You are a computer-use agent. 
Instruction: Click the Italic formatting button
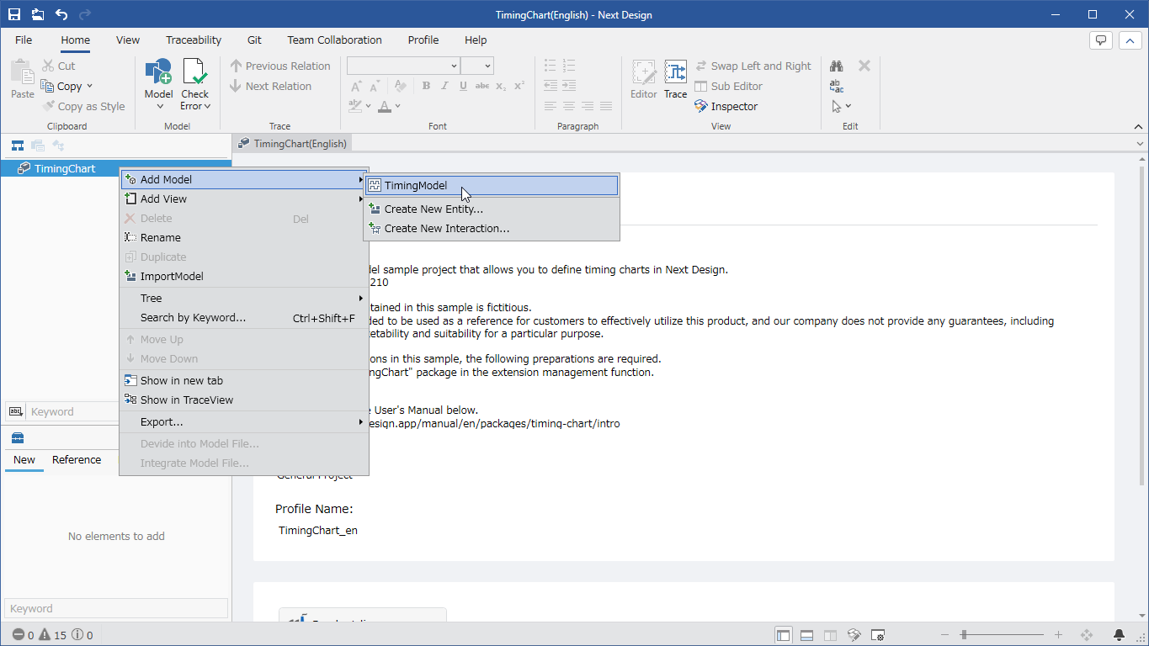coord(444,86)
